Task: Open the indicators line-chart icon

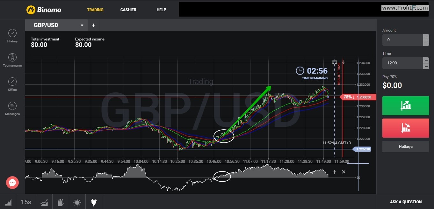Action: 44,202
